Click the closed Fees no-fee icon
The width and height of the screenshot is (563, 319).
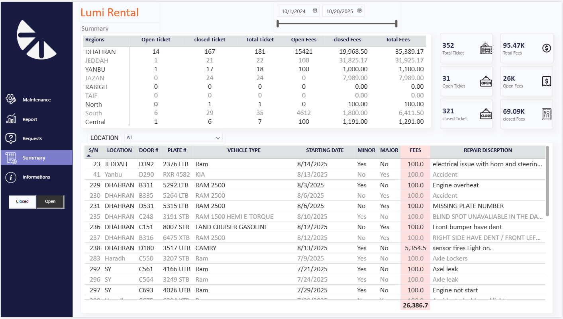tap(547, 114)
